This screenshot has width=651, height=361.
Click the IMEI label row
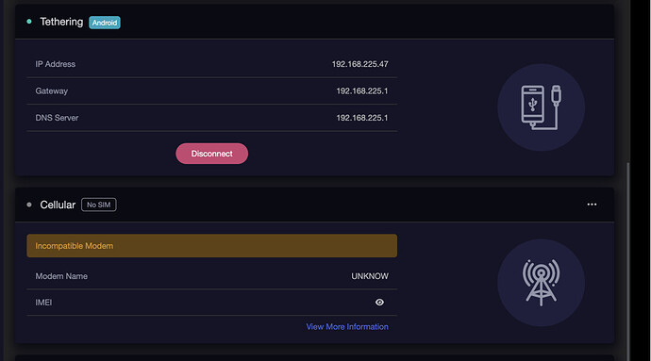tap(211, 302)
